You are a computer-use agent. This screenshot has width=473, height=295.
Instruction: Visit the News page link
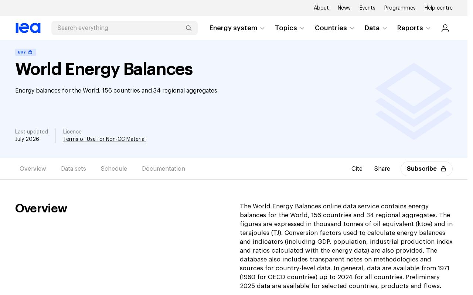(x=344, y=8)
